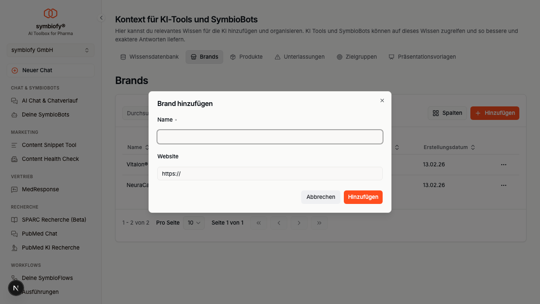The image size is (540, 304).
Task: Switch to the Produkte tab
Action: tap(246, 57)
